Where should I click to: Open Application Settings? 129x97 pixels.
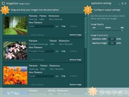pyautogui.click(x=101, y=3)
